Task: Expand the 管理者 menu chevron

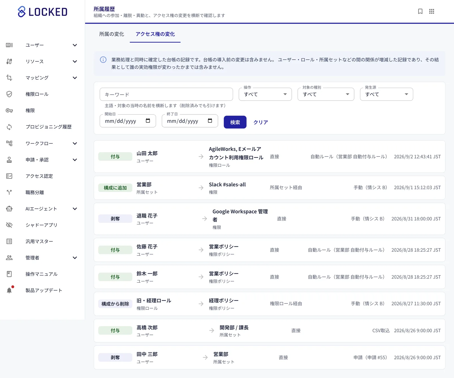Action: [x=75, y=258]
